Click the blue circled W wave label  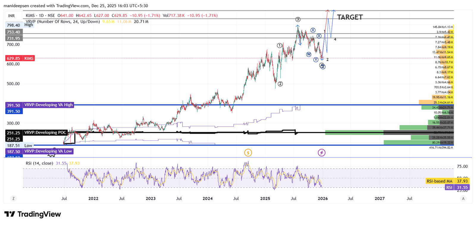click(x=309, y=54)
